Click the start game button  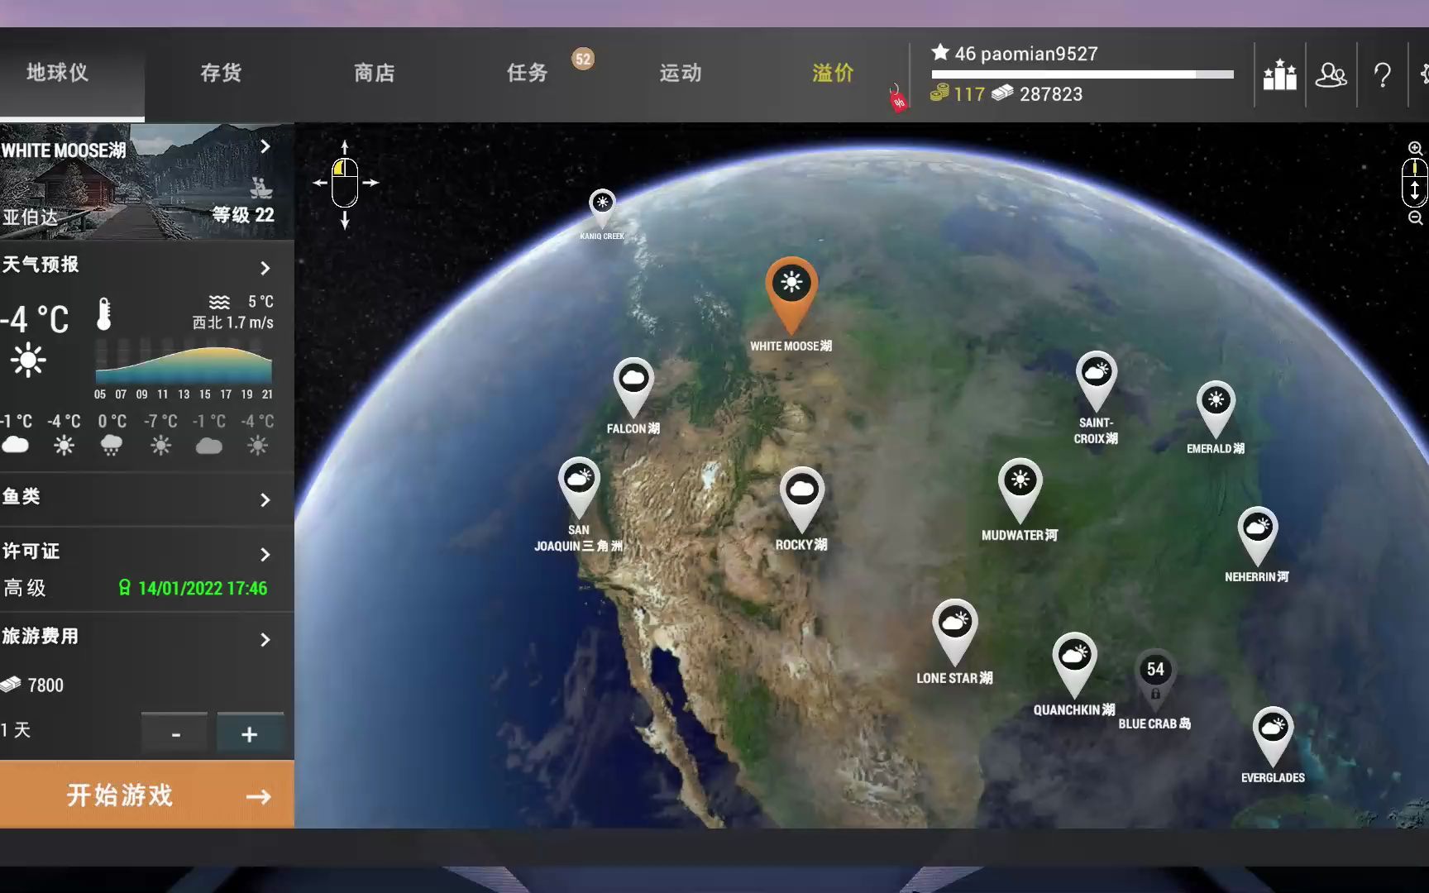pyautogui.click(x=146, y=795)
